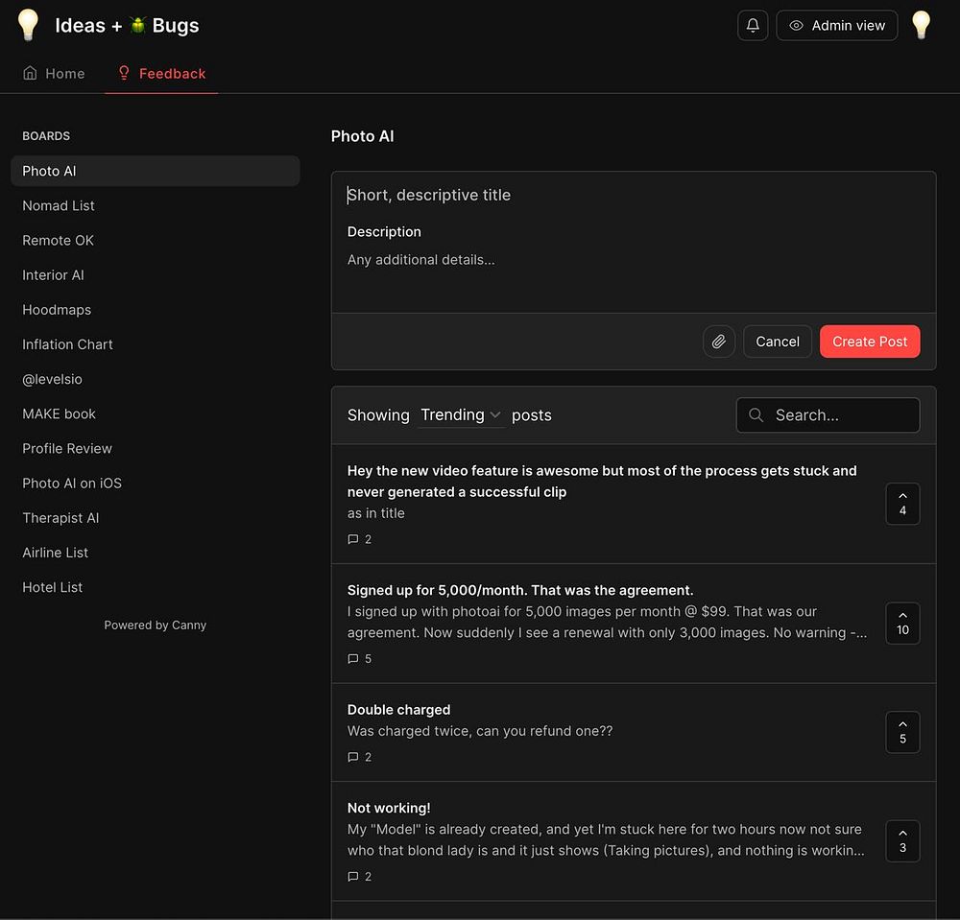Open the Nomad List board
Image resolution: width=960 pixels, height=920 pixels.
tap(59, 205)
